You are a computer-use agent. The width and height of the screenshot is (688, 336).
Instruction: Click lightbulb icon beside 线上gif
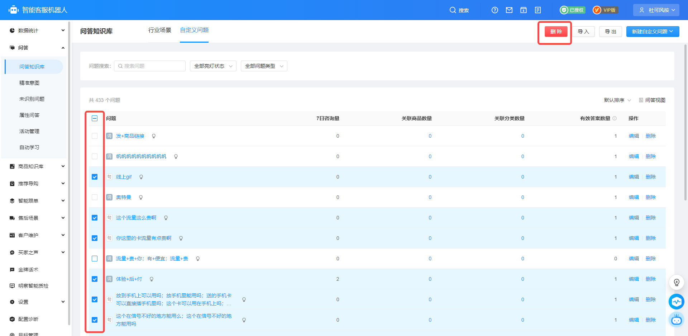coord(141,177)
